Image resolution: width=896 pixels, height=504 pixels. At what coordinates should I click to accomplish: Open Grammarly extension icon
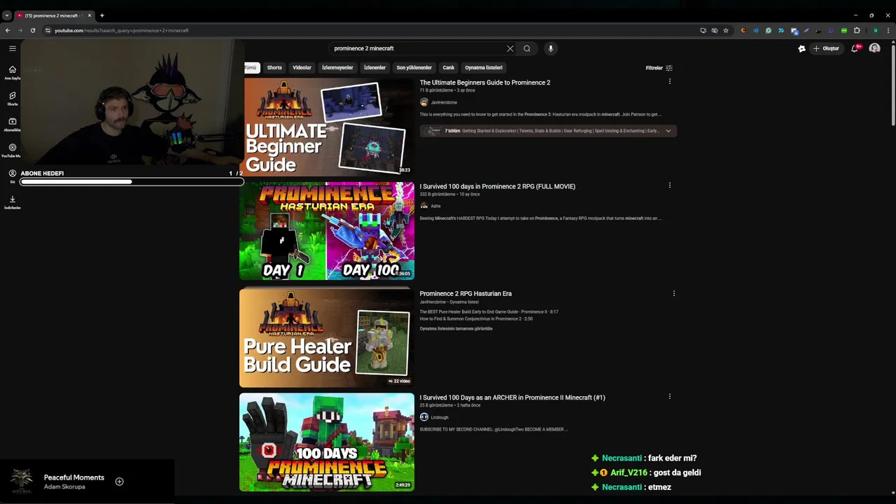pos(769,30)
